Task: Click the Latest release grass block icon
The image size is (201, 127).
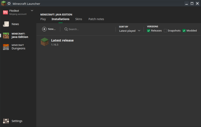Action: pyautogui.click(x=44, y=42)
